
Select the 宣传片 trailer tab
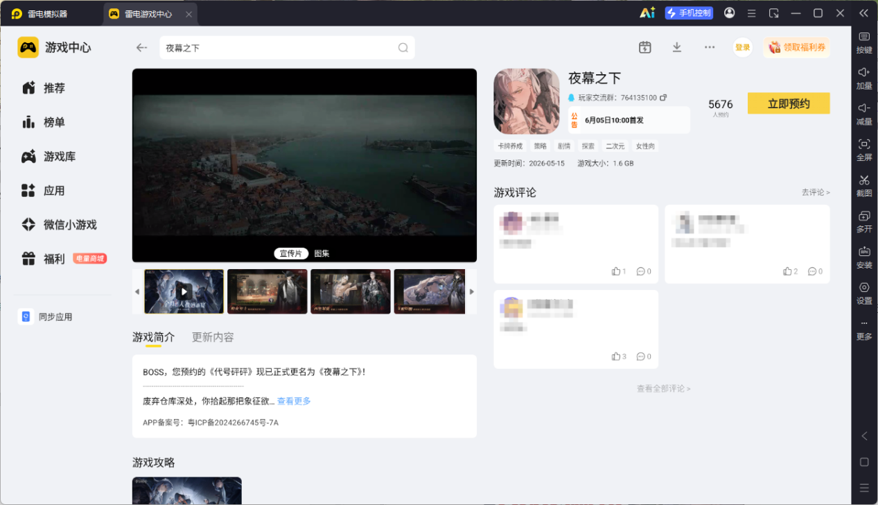[292, 253]
